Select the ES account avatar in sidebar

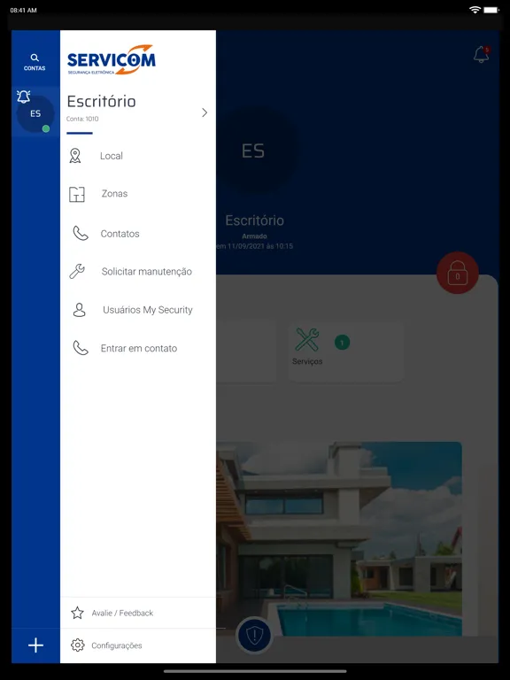35,113
